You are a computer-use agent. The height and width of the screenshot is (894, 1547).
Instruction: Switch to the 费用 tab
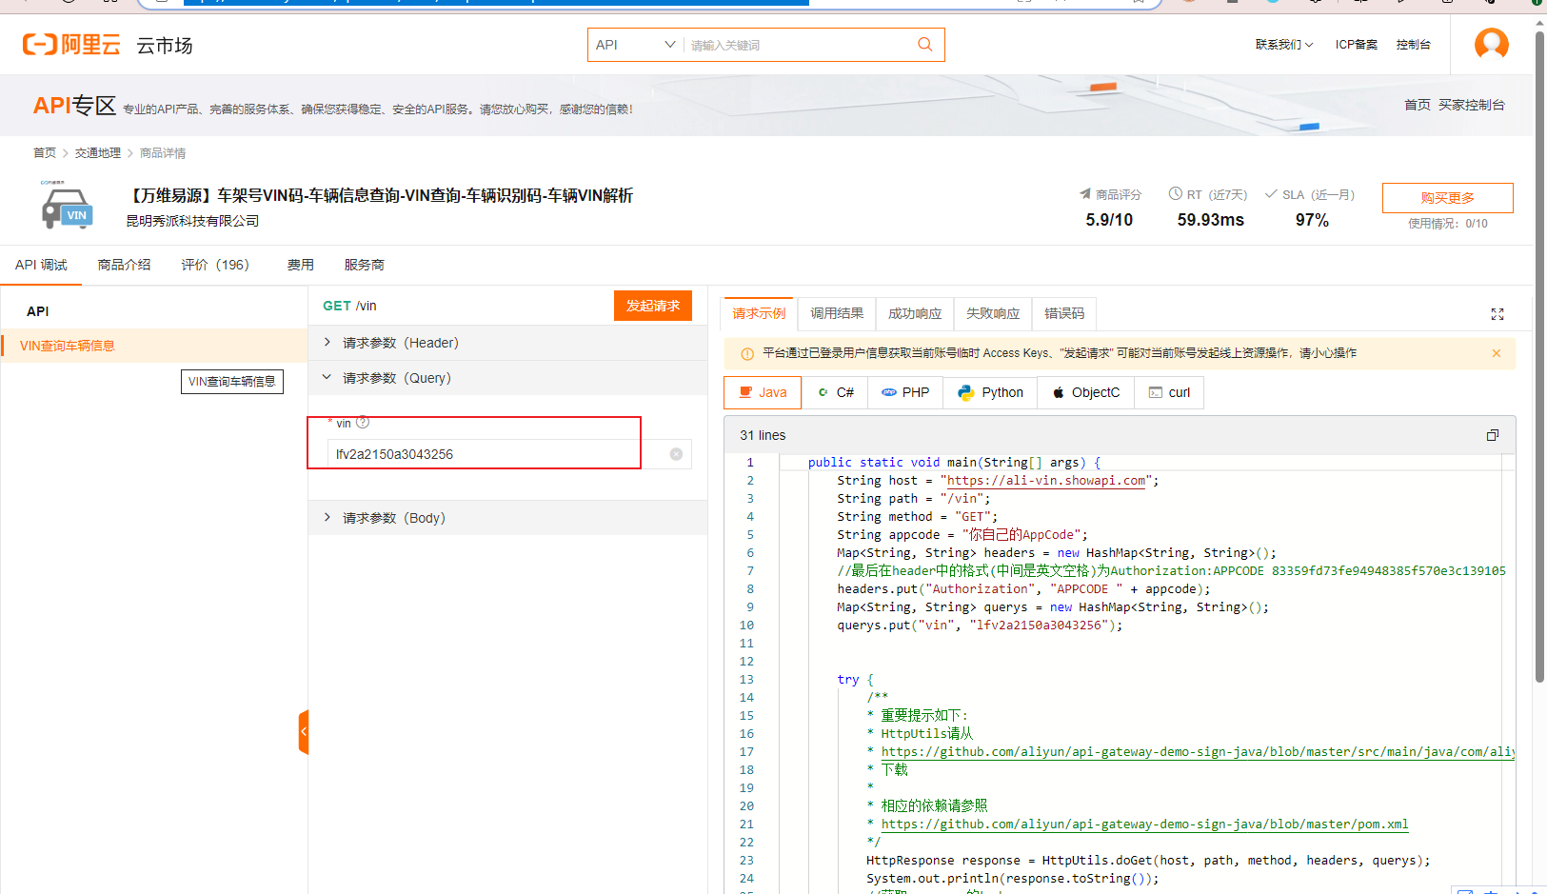click(x=301, y=265)
